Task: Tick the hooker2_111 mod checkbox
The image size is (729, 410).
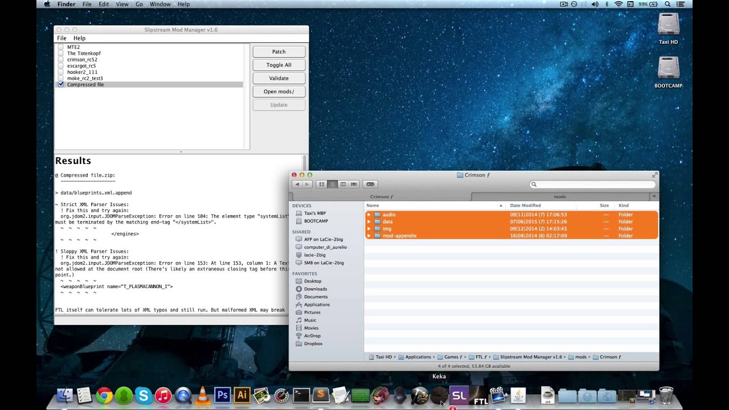Action: [x=60, y=72]
